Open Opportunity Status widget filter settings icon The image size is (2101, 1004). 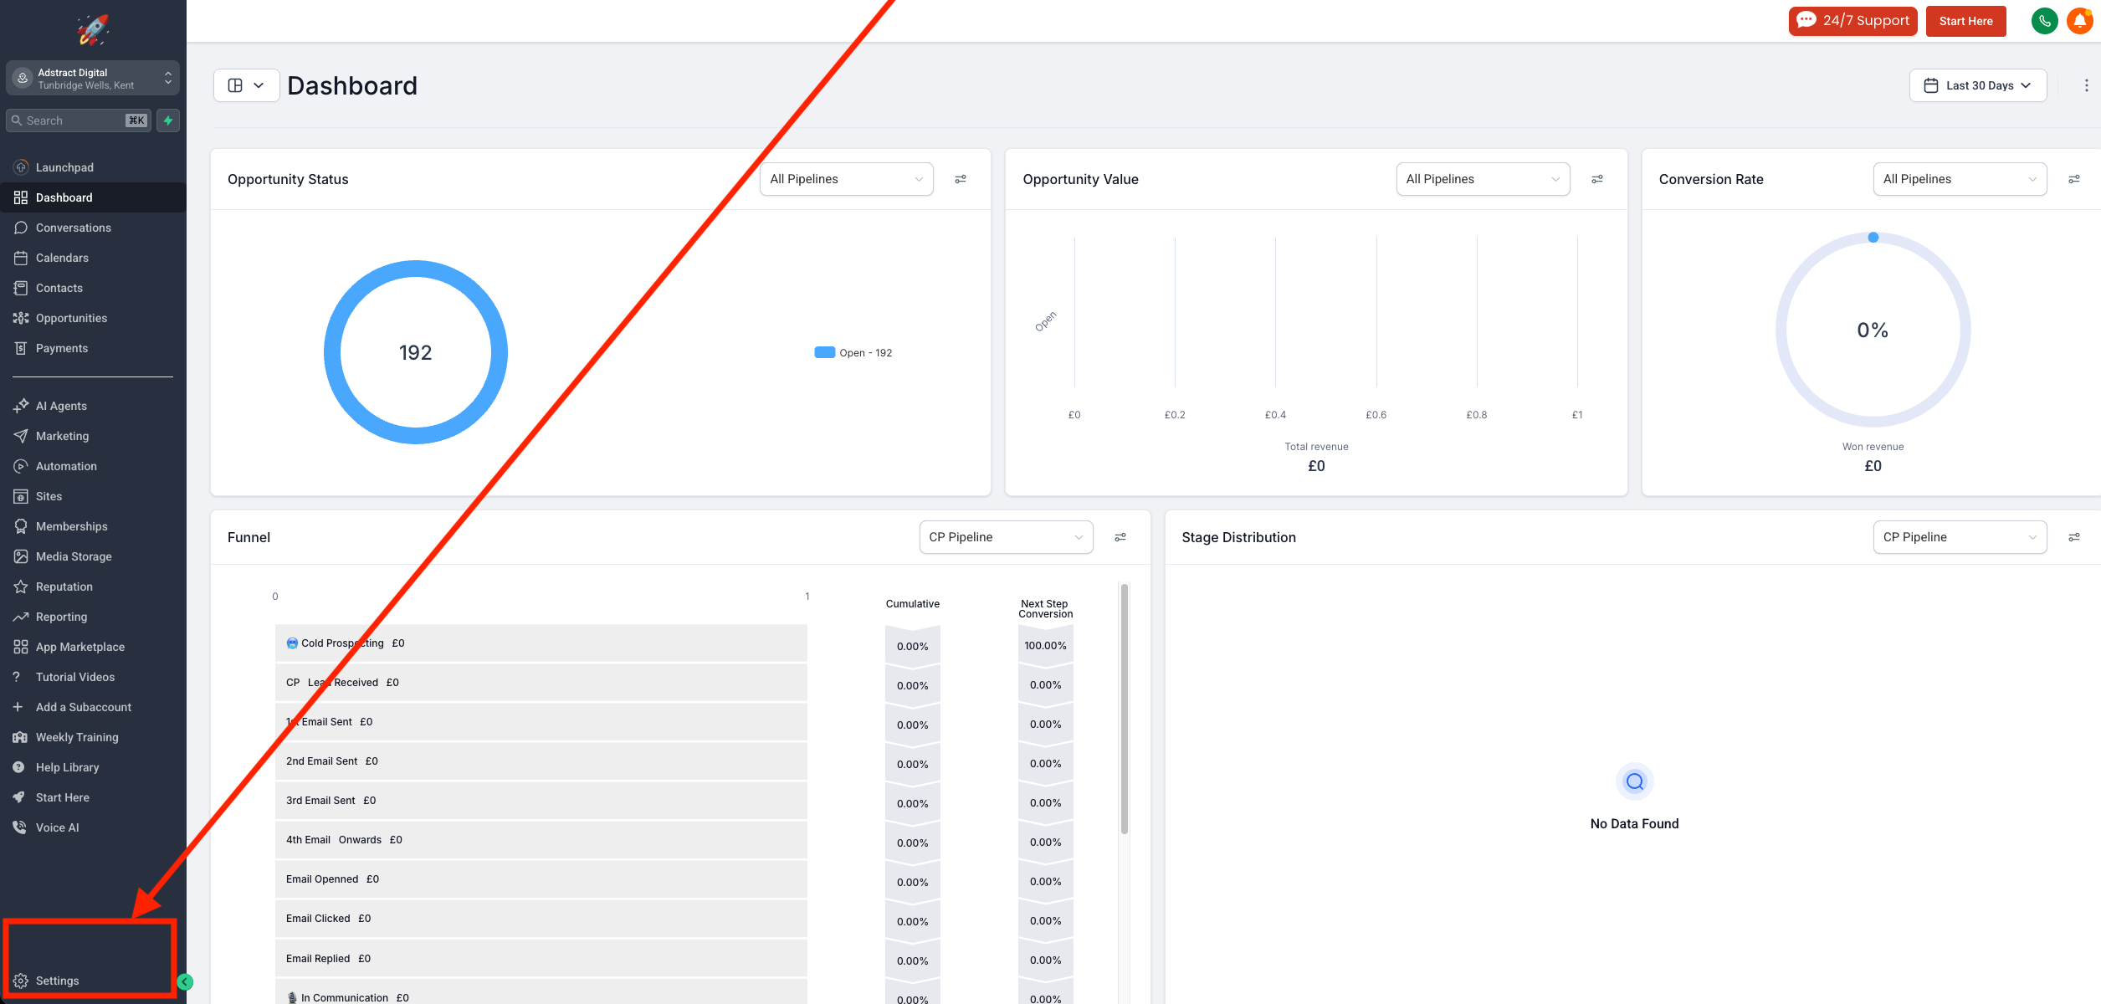[961, 179]
